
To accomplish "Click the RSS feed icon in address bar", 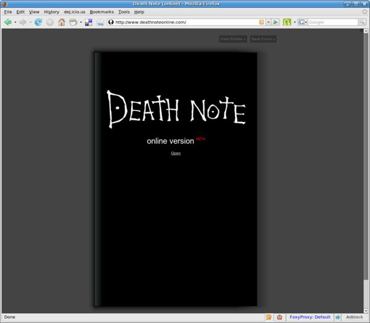I will click(262, 22).
